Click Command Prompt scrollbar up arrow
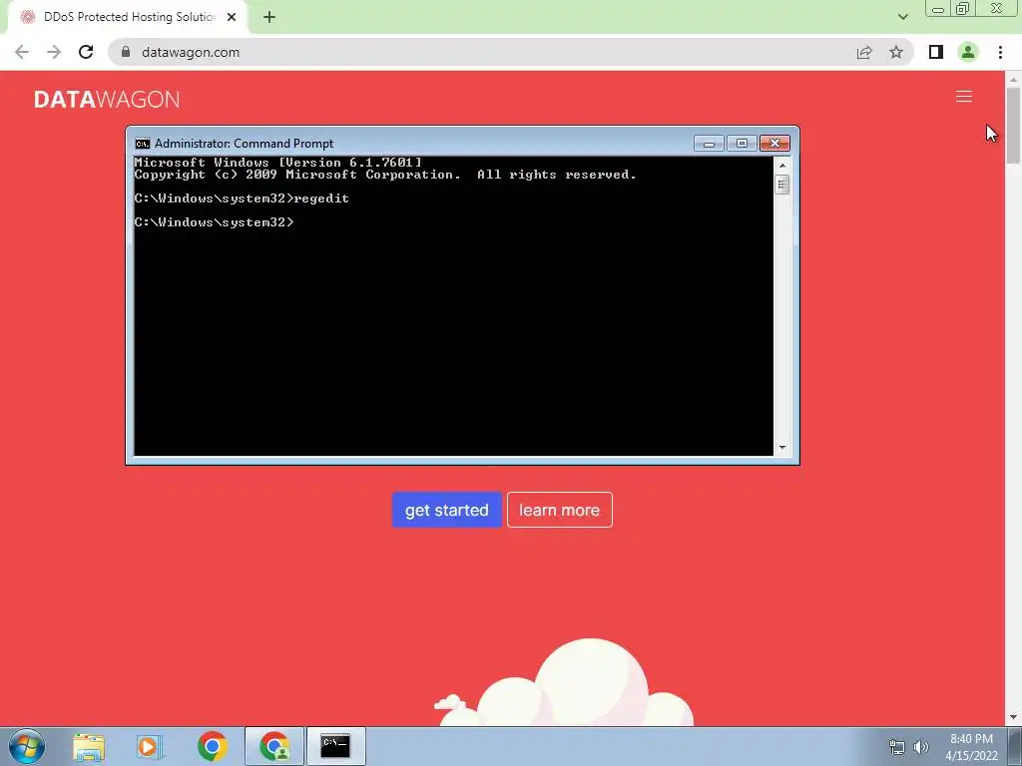Viewport: 1022px width, 766px height. click(x=782, y=166)
